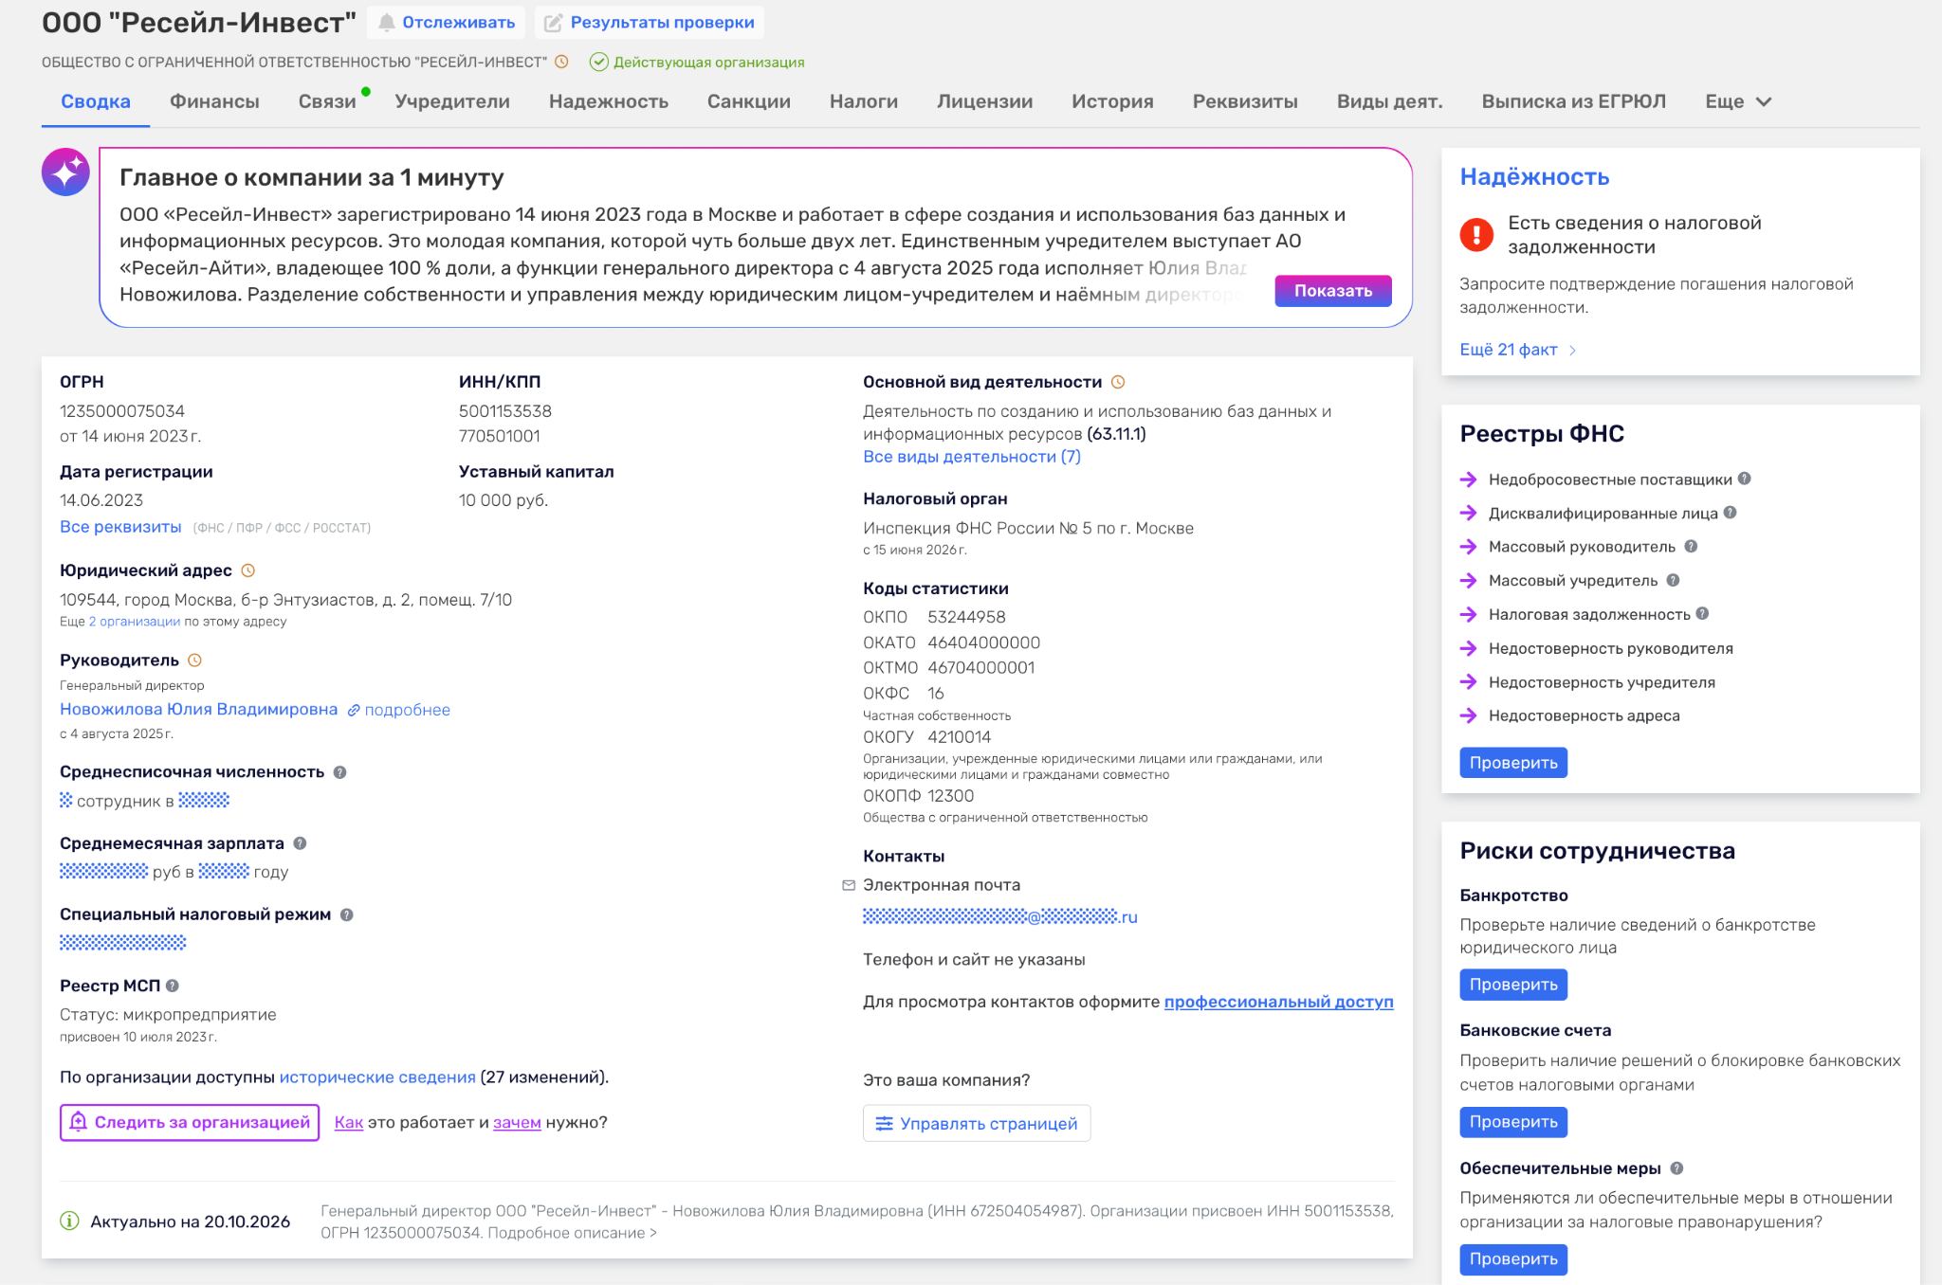This screenshot has width=1942, height=1285.
Task: Open the Связи tab
Action: [x=327, y=101]
